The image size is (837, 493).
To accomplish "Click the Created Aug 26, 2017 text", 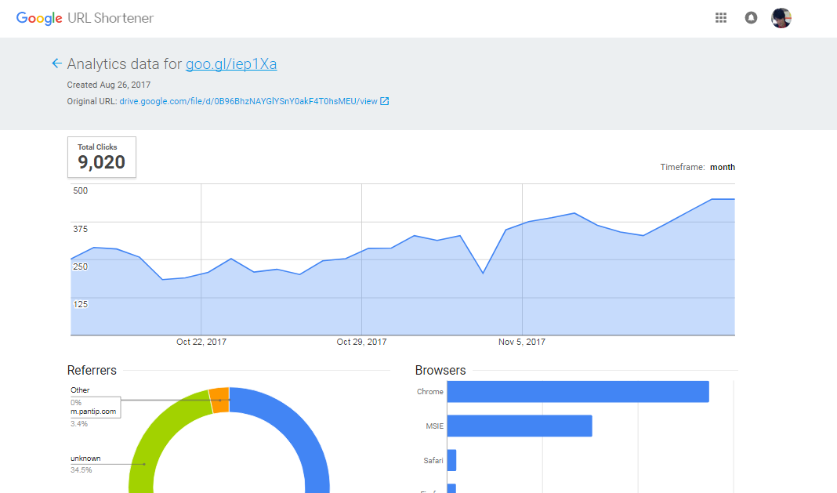I will coord(108,85).
